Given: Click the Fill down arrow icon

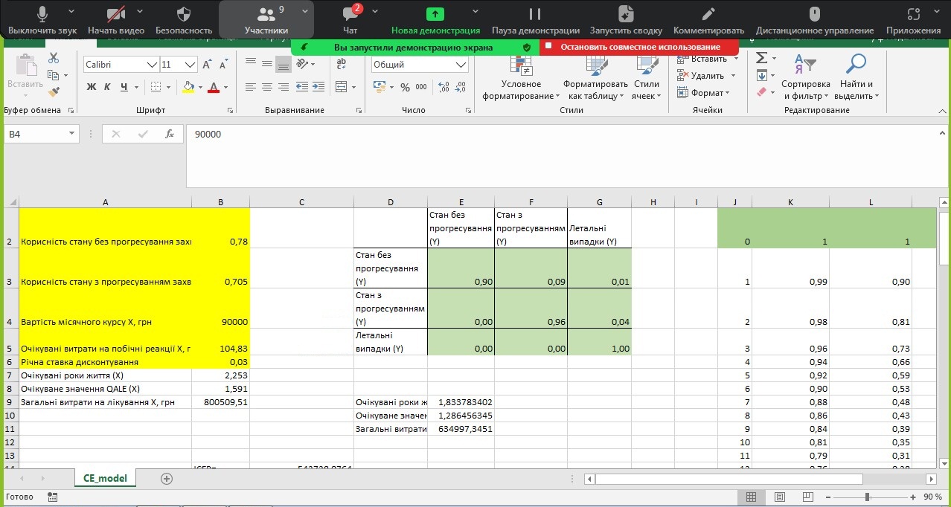Looking at the screenshot, I should [x=761, y=75].
